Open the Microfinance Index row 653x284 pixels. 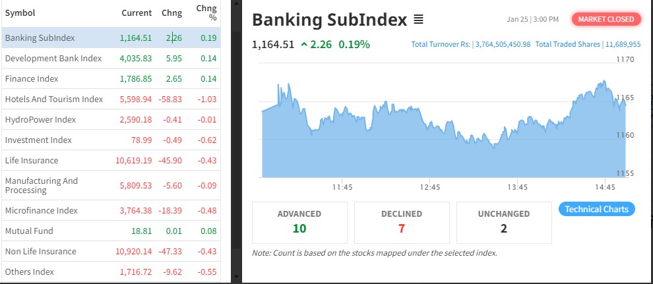tap(42, 210)
